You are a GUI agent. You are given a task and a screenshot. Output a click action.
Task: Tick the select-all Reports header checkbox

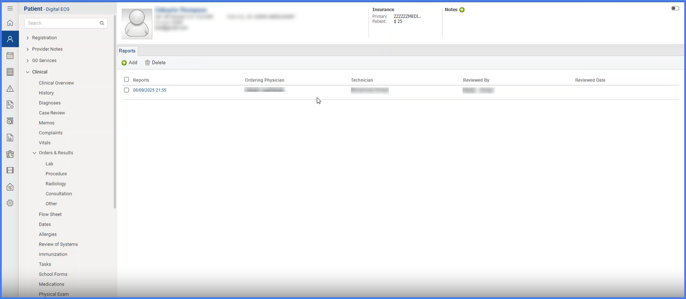[126, 80]
